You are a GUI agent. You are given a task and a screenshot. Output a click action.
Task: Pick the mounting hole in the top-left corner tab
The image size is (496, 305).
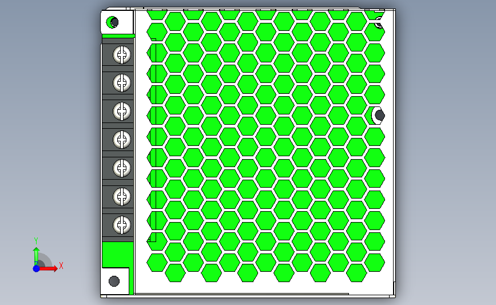113,22
